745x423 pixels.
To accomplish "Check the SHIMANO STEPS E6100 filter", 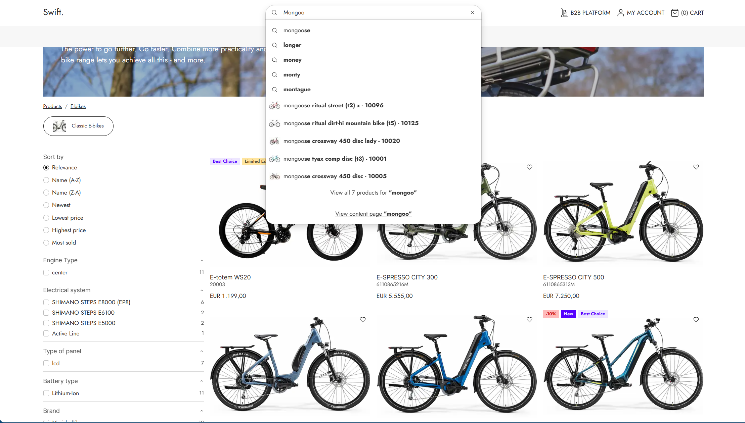I will [46, 313].
